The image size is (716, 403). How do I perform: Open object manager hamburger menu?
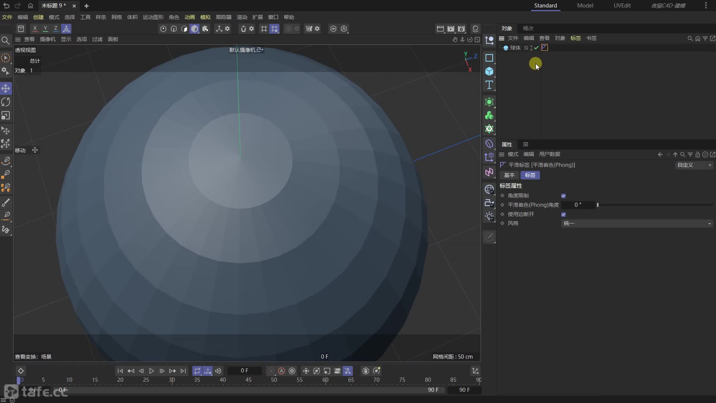click(x=502, y=38)
